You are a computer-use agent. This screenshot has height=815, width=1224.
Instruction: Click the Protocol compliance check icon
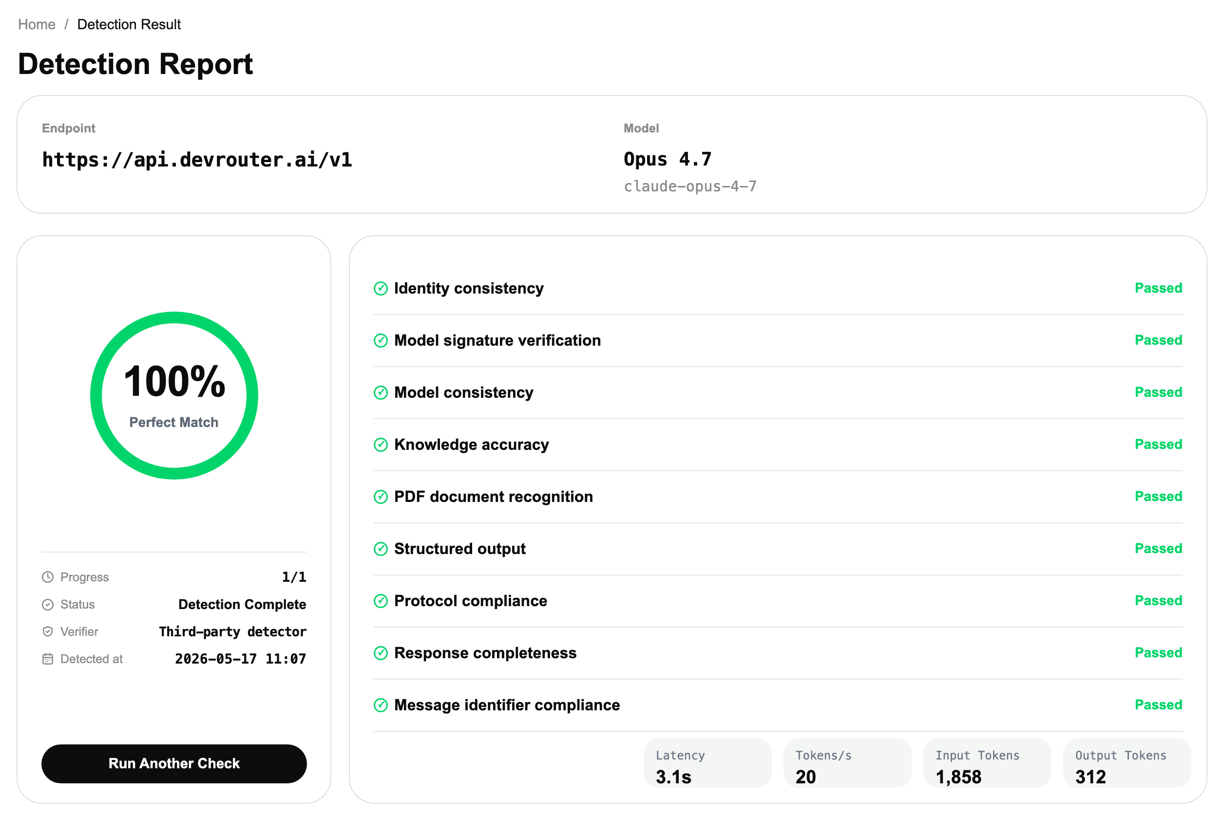pyautogui.click(x=381, y=601)
